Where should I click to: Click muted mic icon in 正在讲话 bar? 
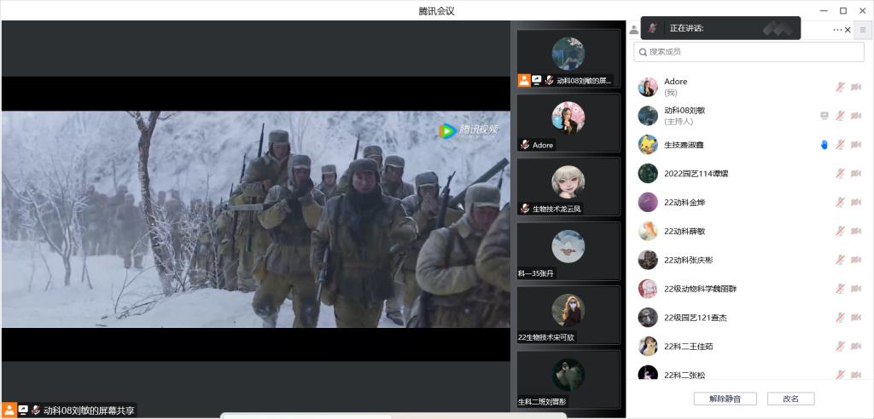[653, 28]
